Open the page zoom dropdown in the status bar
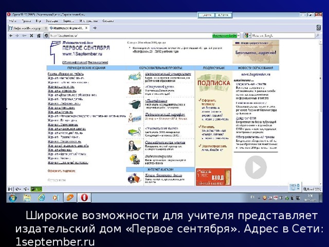 point(312,189)
